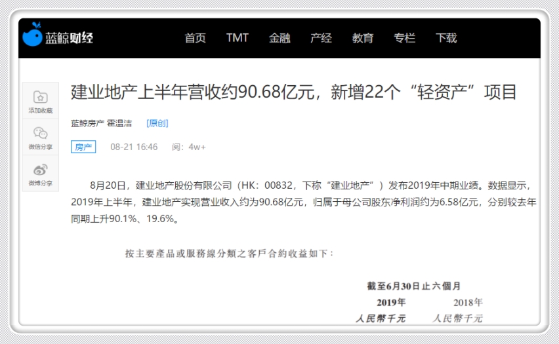Go to the 首页 nav item
The height and width of the screenshot is (344, 559).
coord(195,38)
